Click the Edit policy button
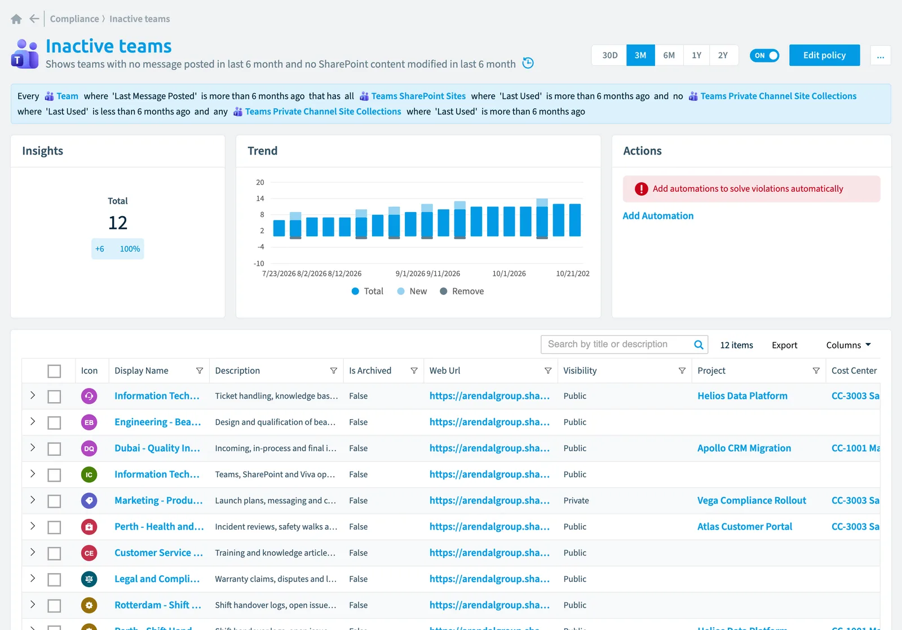 click(824, 55)
